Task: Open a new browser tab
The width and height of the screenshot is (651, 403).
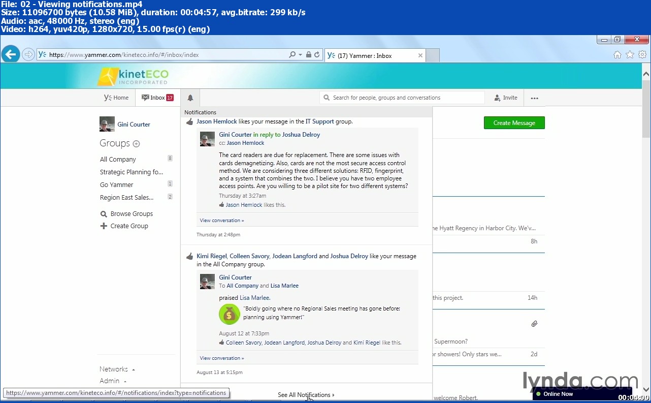Action: 433,55
